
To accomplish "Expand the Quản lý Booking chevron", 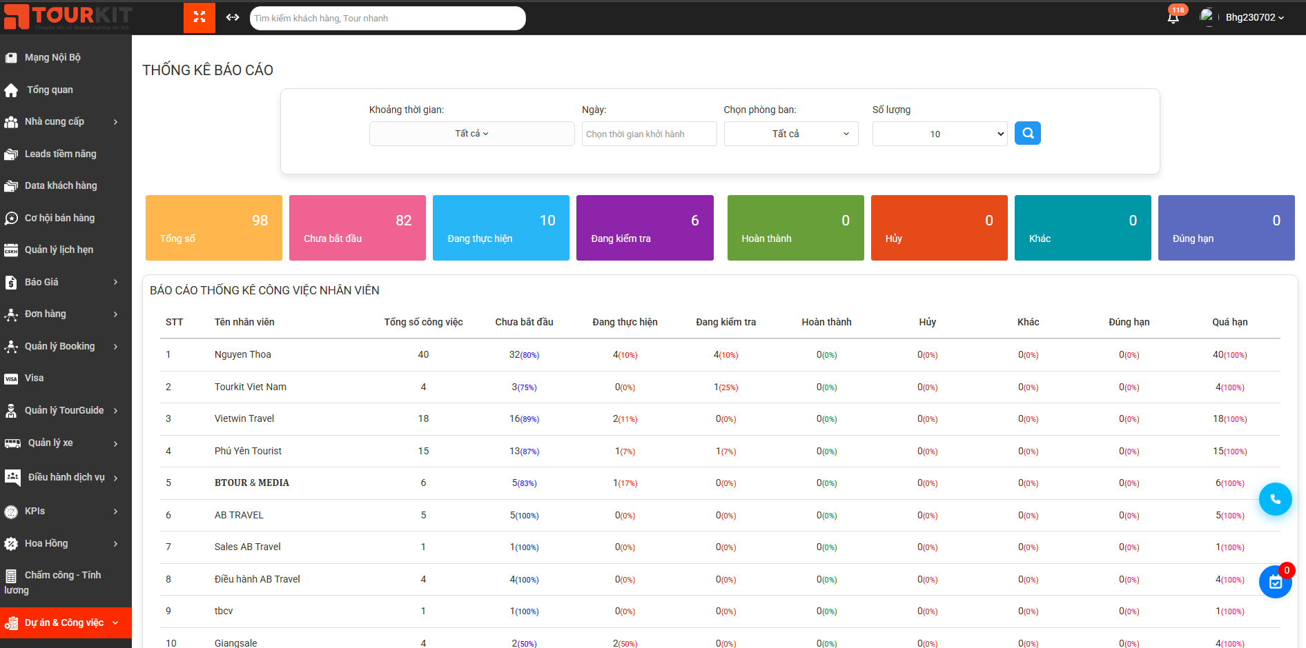I will 115,347.
